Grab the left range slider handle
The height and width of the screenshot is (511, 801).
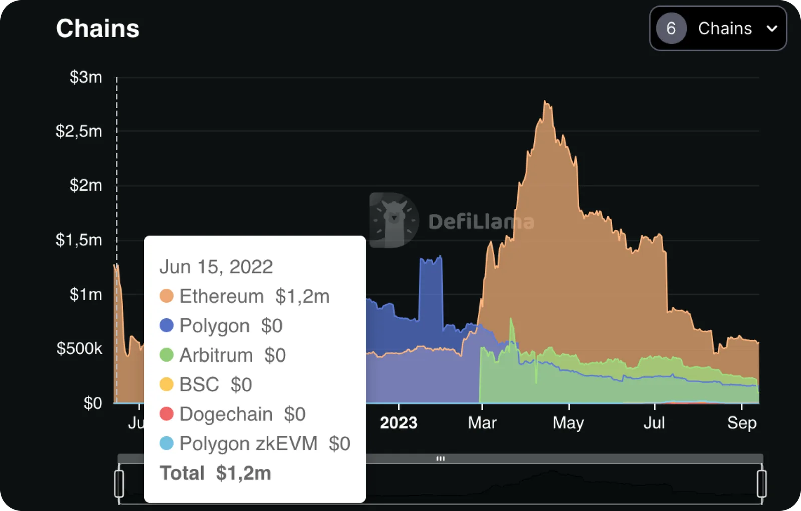pos(119,483)
